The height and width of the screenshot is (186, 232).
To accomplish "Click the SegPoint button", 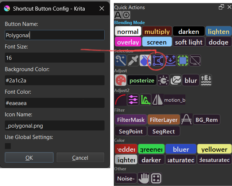I will (x=131, y=131).
